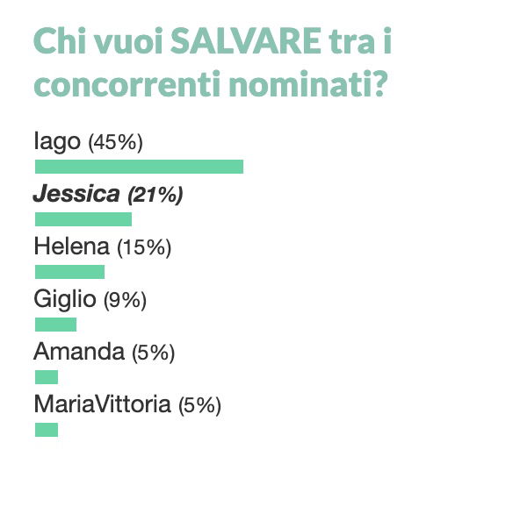Click Iago's green result bar
The image size is (520, 507).
tap(140, 167)
